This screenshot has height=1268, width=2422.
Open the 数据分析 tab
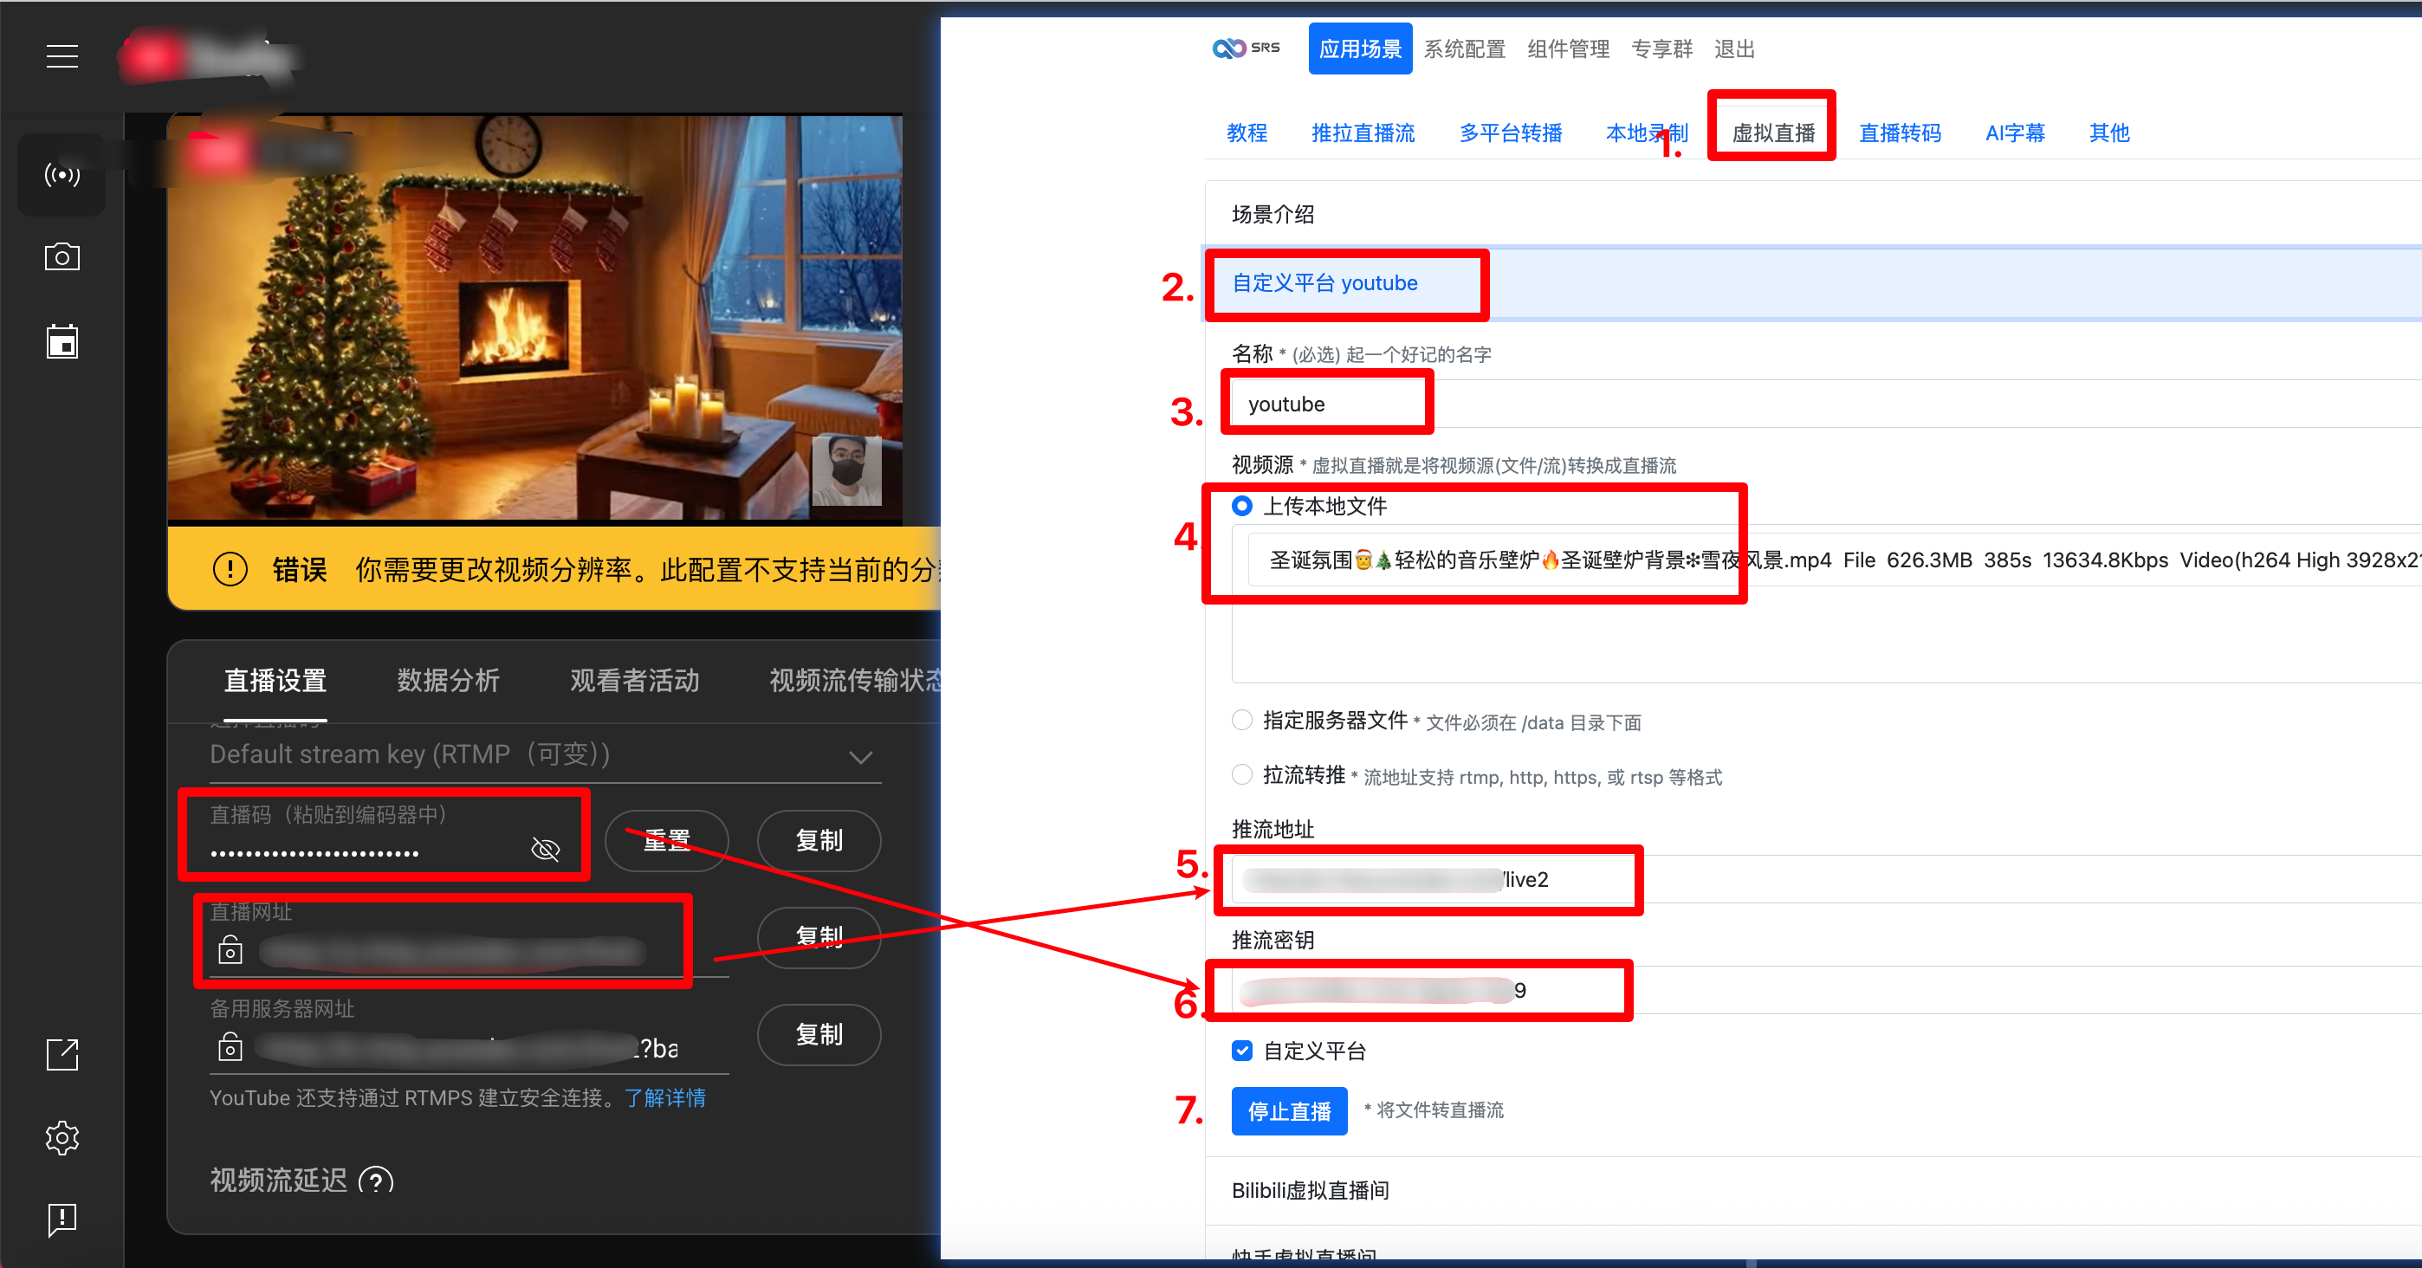[x=448, y=681]
